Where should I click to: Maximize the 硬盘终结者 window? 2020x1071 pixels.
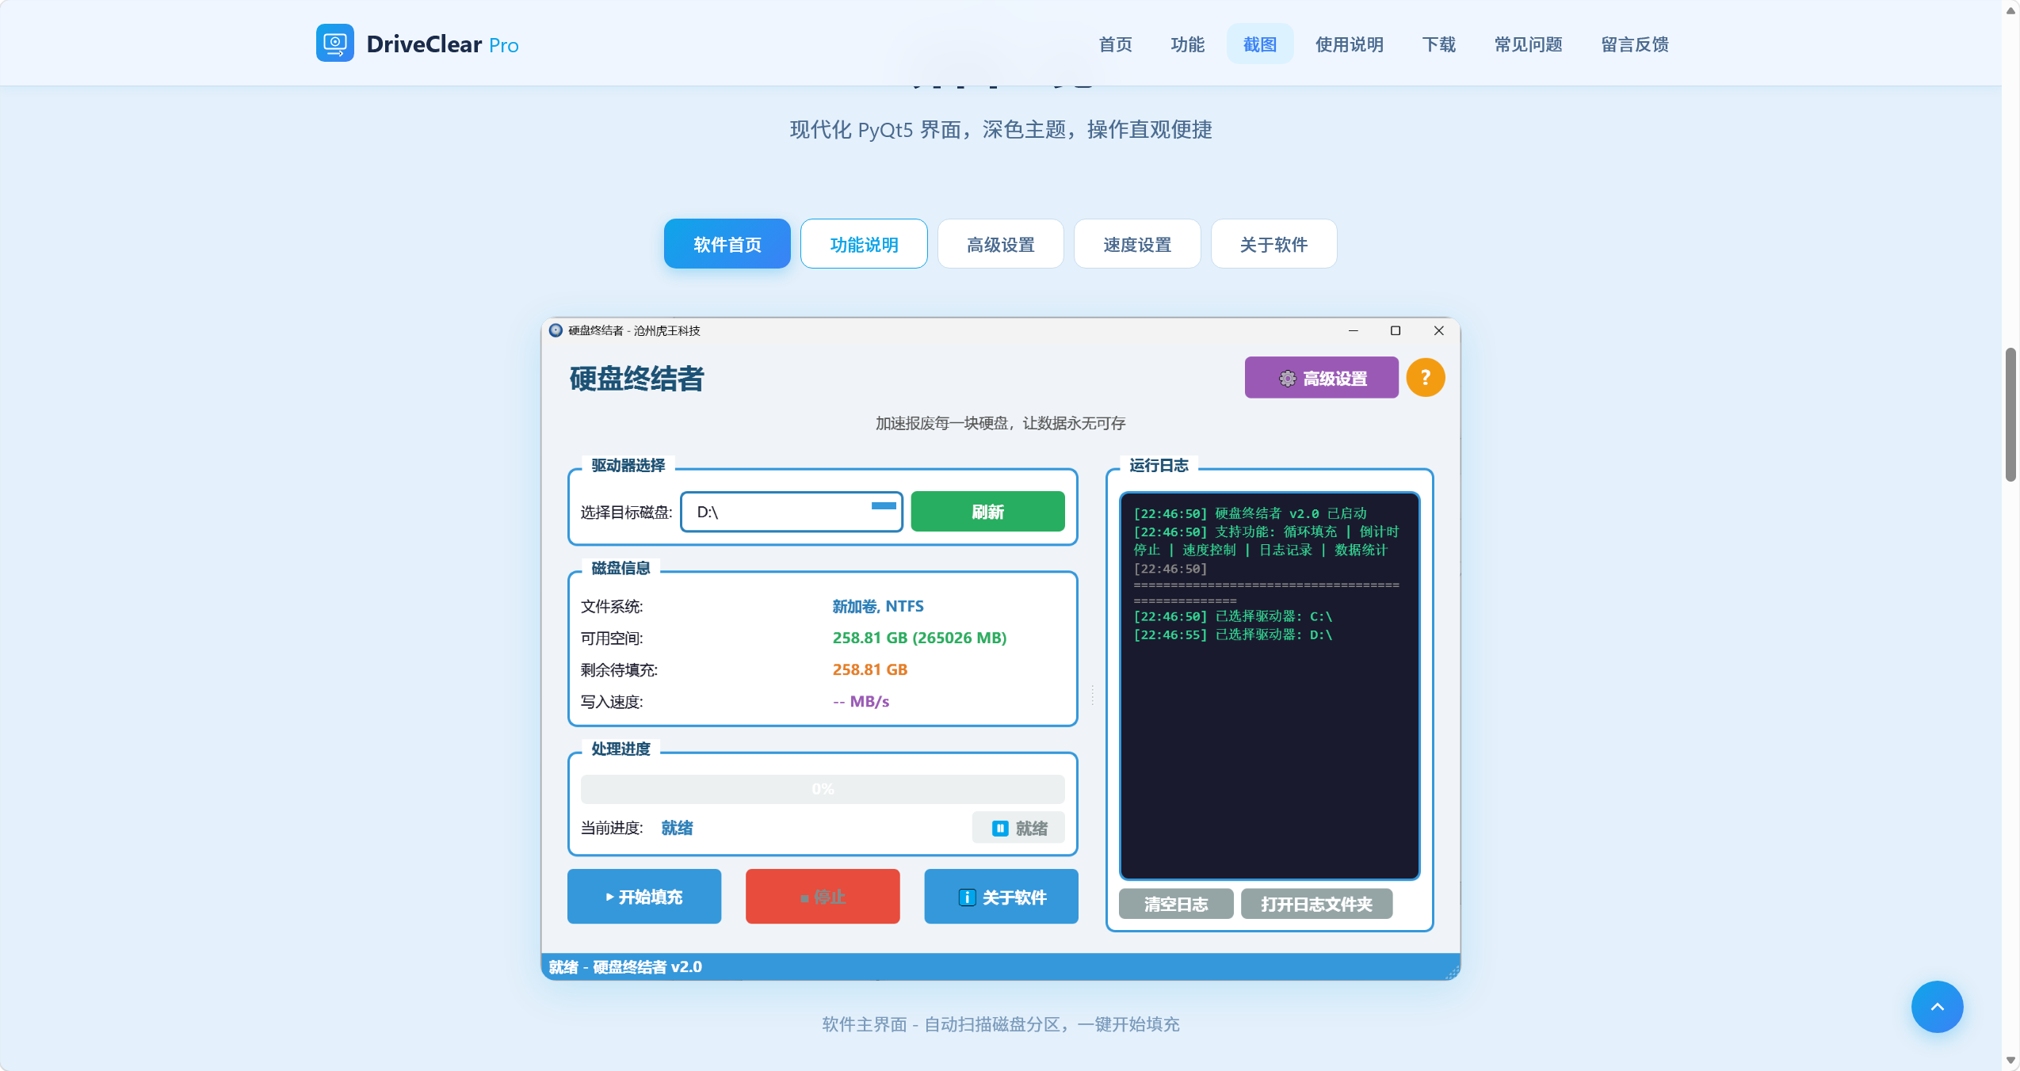[x=1396, y=330]
